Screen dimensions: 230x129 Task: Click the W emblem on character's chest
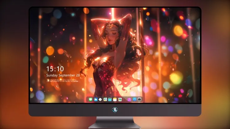101,60
